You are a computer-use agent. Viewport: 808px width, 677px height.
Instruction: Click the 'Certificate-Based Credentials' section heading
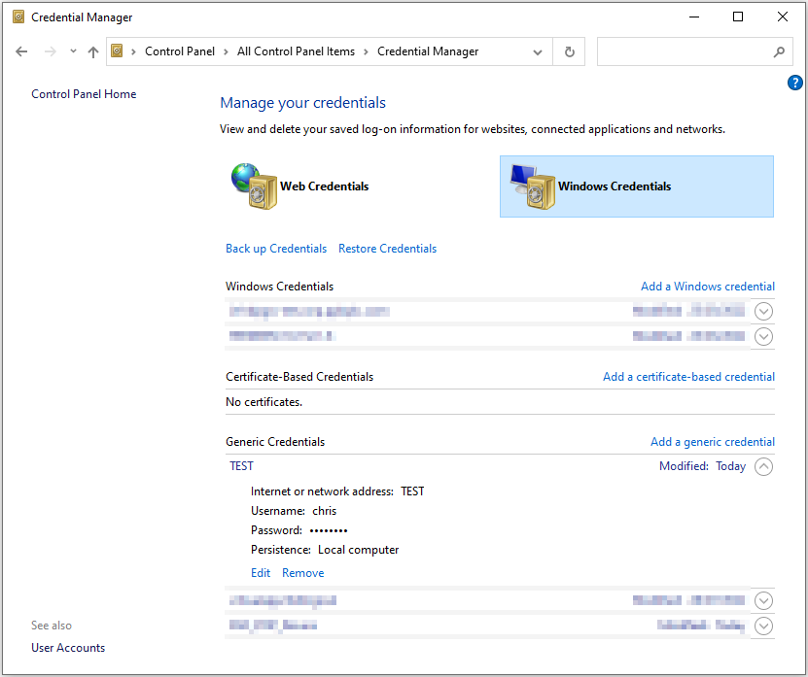(x=299, y=377)
